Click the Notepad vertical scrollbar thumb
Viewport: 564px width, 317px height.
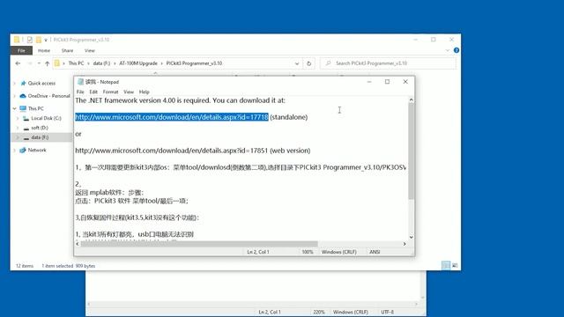click(412, 151)
